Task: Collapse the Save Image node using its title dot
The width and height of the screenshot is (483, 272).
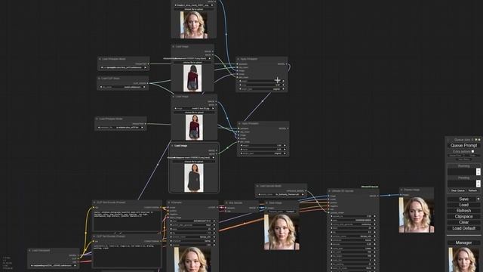Action: coord(266,203)
